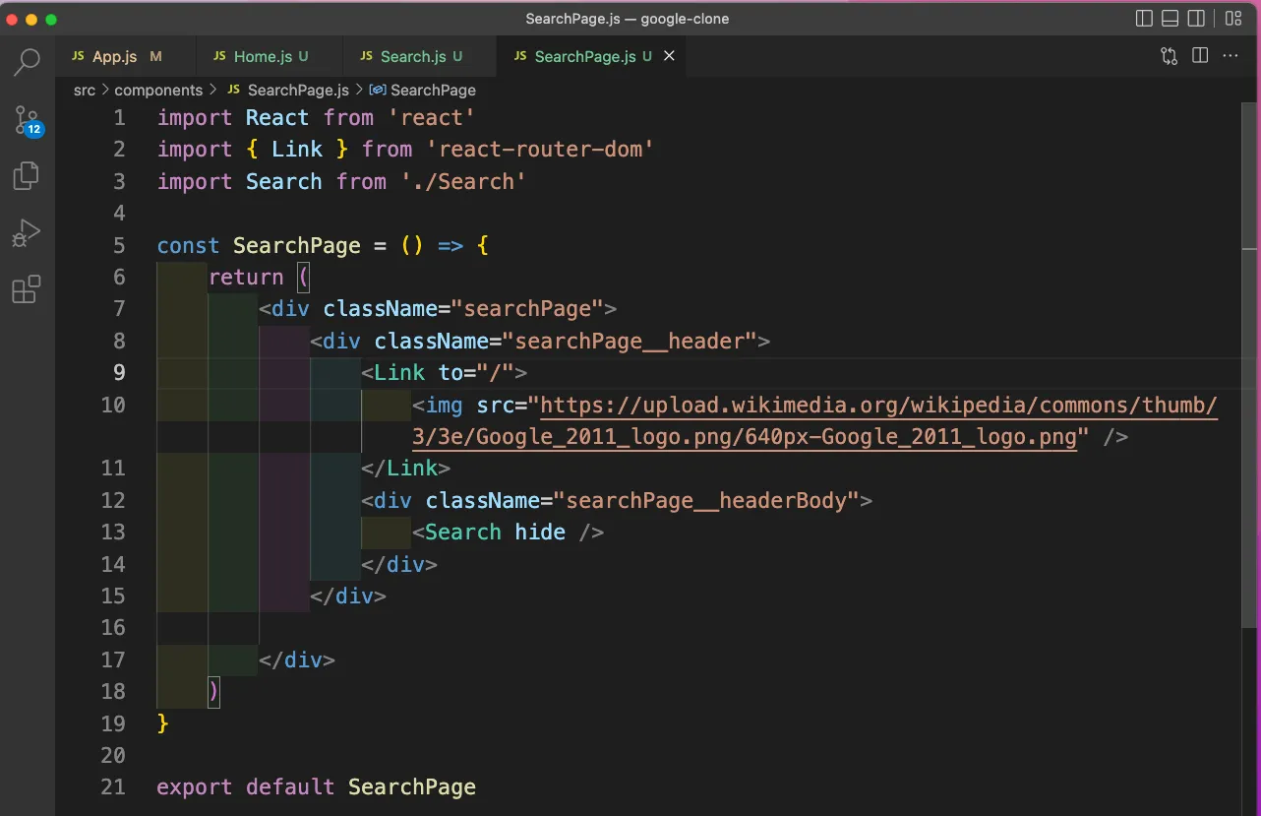Click JS file icon on Search.js tab
Image resolution: width=1261 pixels, height=816 pixels.
[x=367, y=57]
